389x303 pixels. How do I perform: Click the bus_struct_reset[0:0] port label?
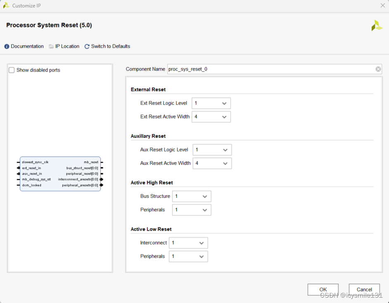pyautogui.click(x=82, y=168)
